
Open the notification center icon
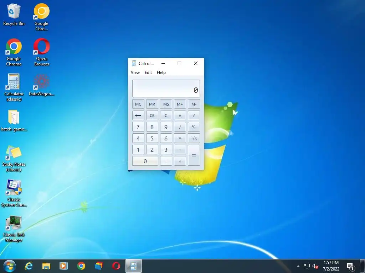351,267
